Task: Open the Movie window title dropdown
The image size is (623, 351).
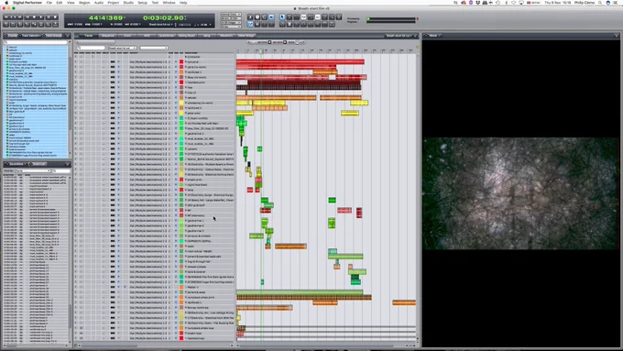Action: 433,36
